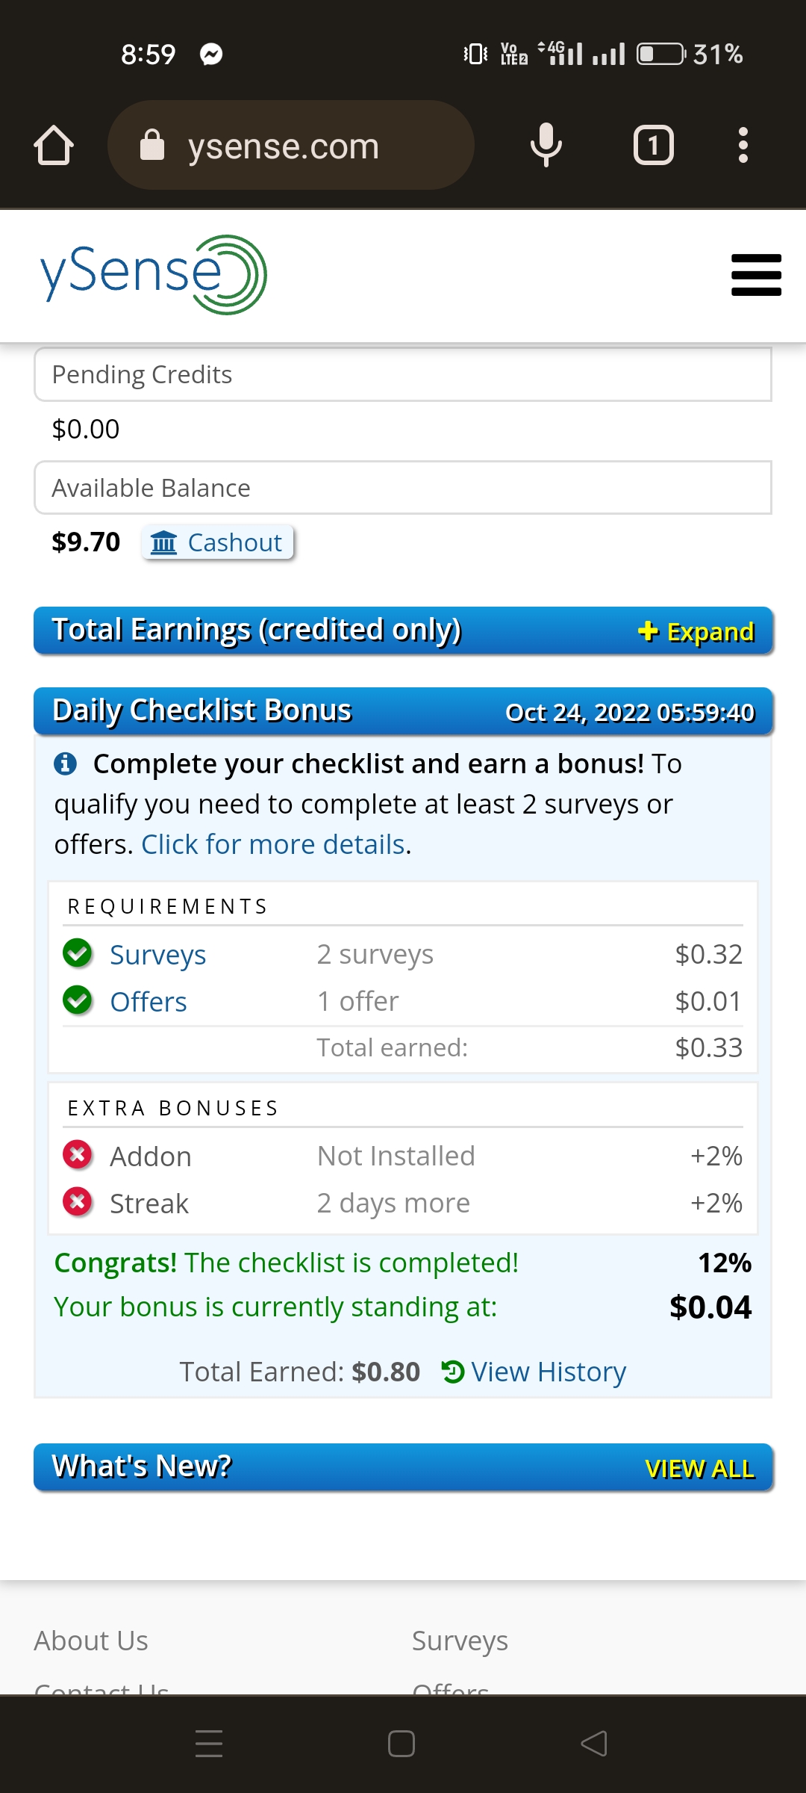
Task: View all What's New items
Action: point(699,1469)
